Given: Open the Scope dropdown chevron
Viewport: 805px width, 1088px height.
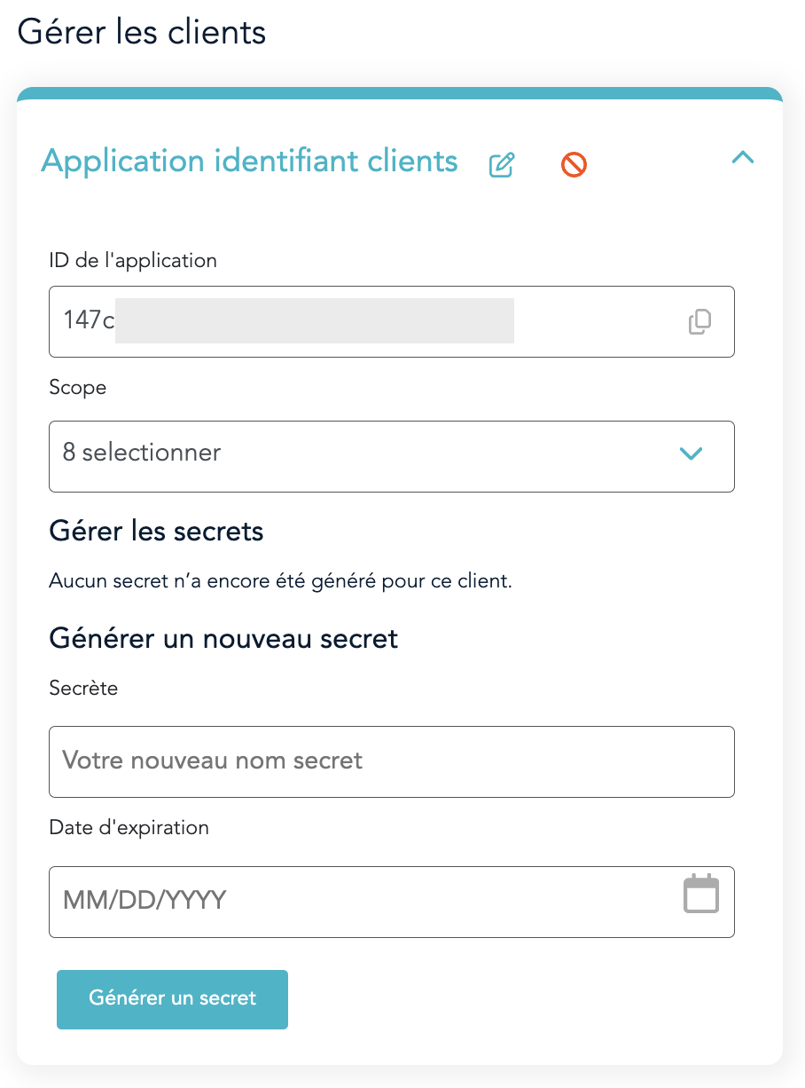Looking at the screenshot, I should pos(691,453).
